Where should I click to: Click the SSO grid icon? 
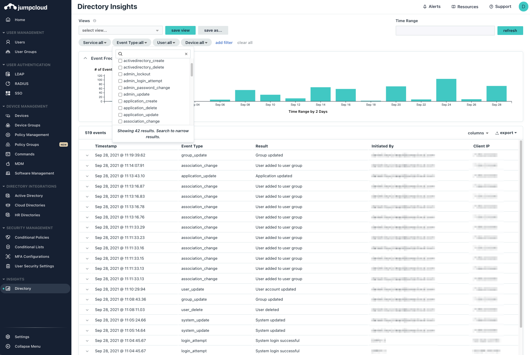pos(8,93)
